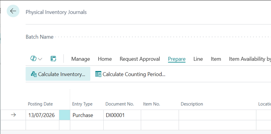The width and height of the screenshot is (271, 134).
Task: Click the Description column header
Action: (x=192, y=104)
